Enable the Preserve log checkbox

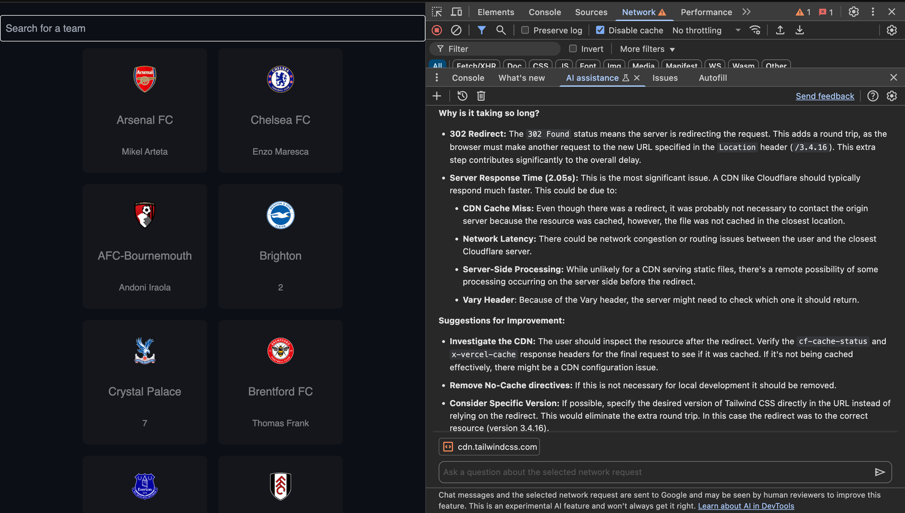point(525,30)
